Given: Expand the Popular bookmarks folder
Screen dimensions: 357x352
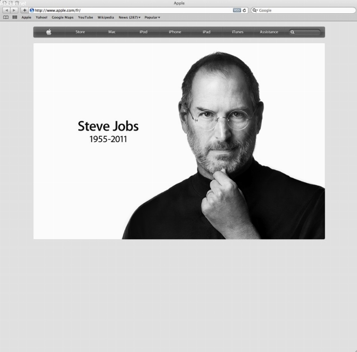Looking at the screenshot, I should coord(152,17).
